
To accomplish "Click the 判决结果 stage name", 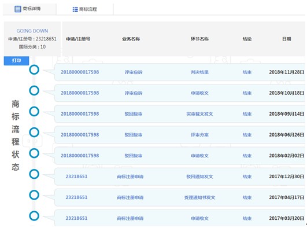I will pos(199,72).
